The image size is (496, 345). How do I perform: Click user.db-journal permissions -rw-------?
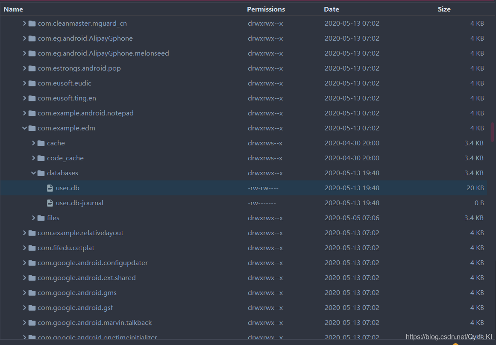click(262, 203)
